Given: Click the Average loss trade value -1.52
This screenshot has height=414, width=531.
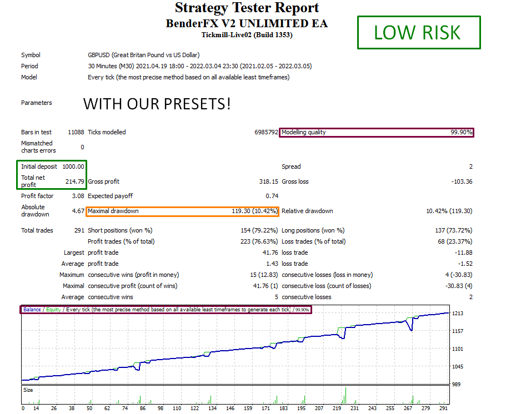Looking at the screenshot, I should click(x=465, y=264).
